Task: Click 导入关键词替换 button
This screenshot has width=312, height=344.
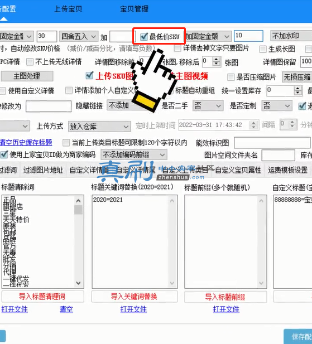Action: (x=135, y=297)
